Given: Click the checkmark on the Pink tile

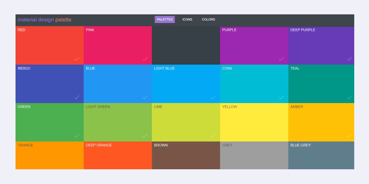Looking at the screenshot, I should pyautogui.click(x=145, y=59).
